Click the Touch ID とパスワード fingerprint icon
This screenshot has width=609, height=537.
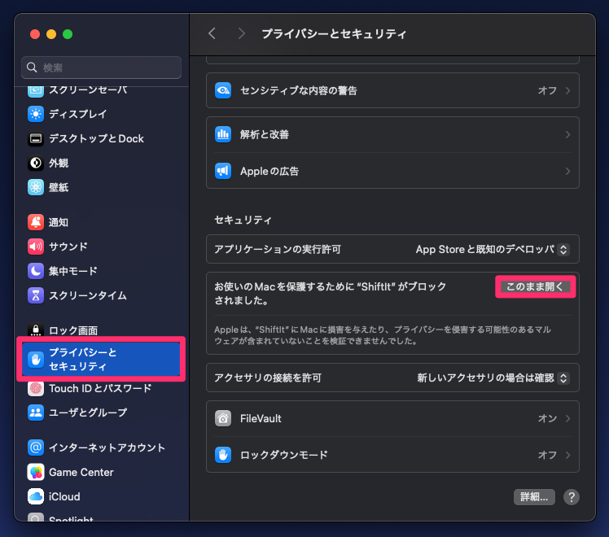tap(36, 388)
